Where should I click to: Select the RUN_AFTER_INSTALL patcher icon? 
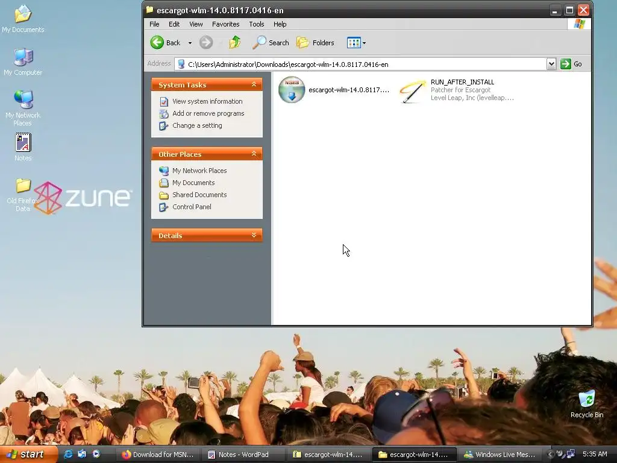click(412, 90)
